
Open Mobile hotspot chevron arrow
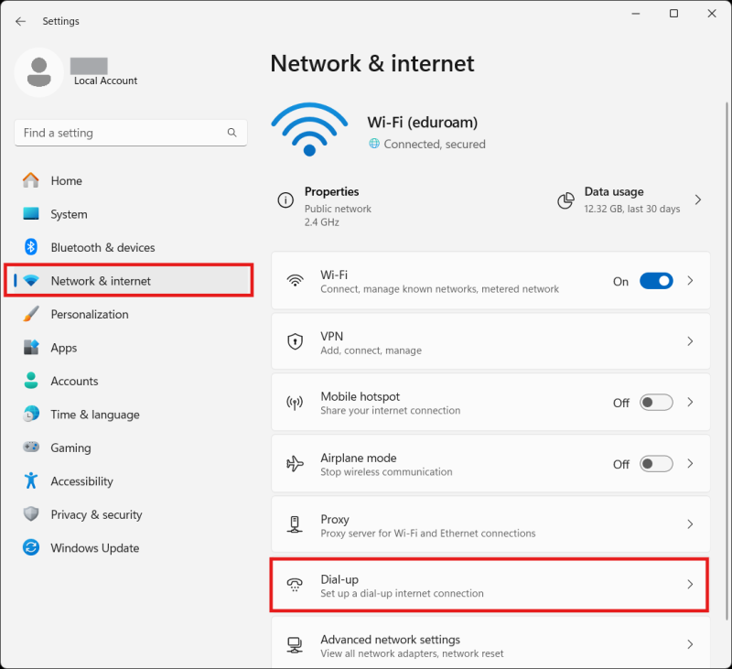[x=690, y=402]
